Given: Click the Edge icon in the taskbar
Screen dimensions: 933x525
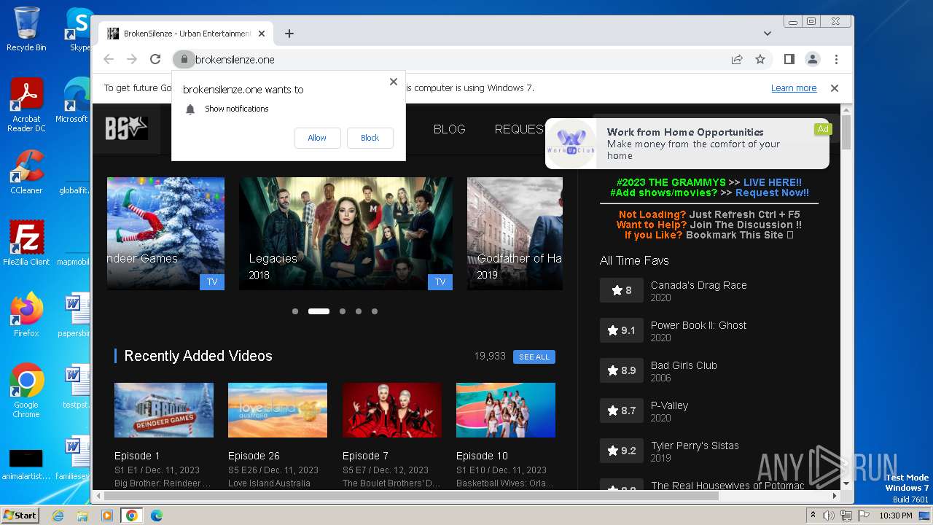Looking at the screenshot, I should click(x=157, y=516).
